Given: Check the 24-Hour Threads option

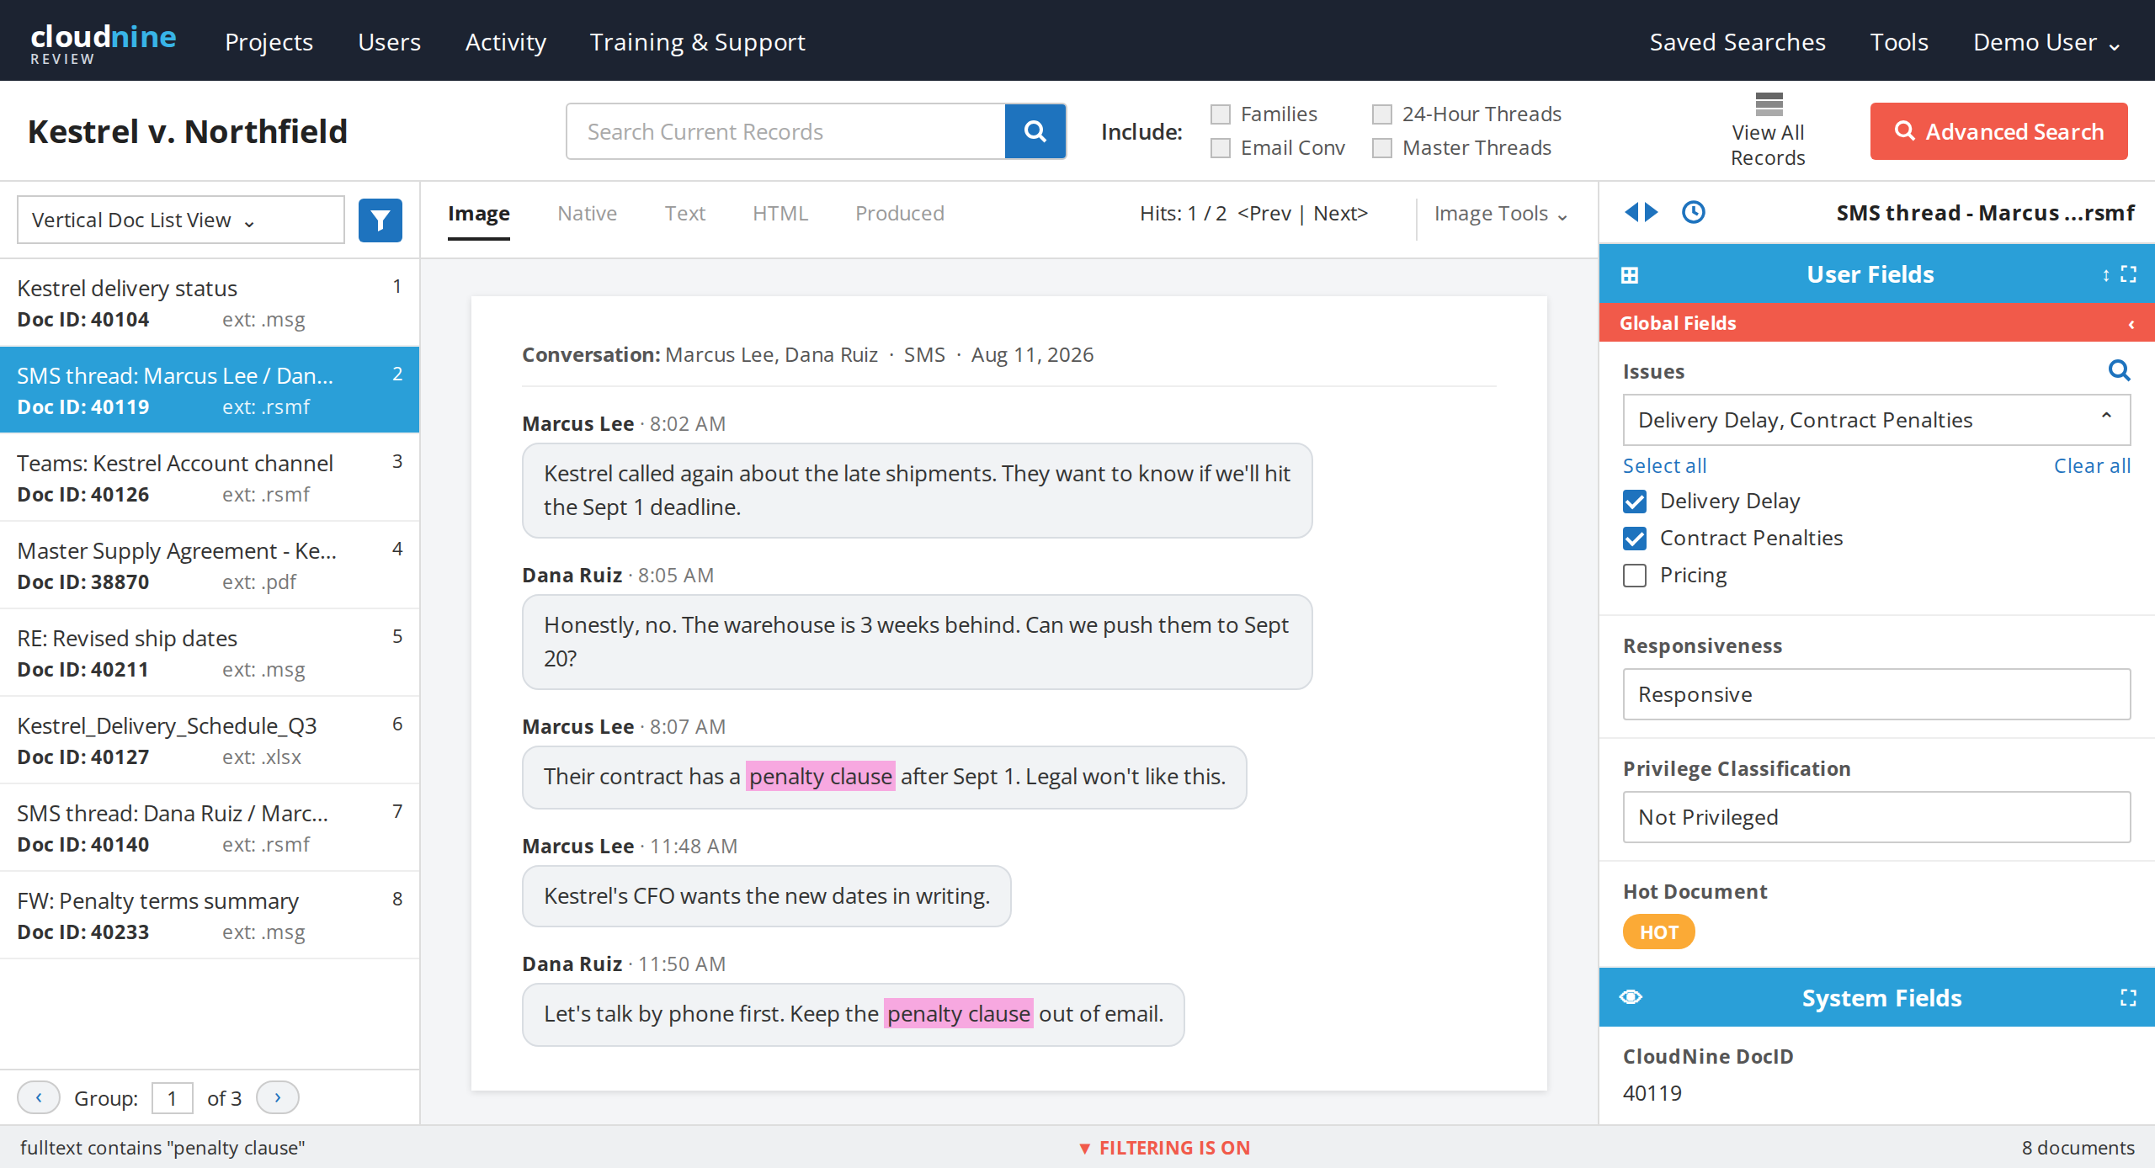Looking at the screenshot, I should (x=1382, y=114).
